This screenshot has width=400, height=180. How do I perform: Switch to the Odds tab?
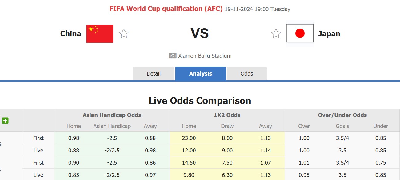247,74
